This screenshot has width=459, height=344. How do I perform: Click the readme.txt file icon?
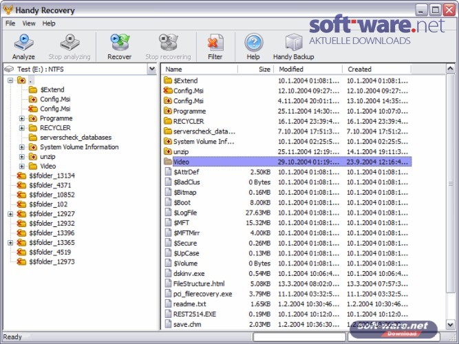coord(168,303)
